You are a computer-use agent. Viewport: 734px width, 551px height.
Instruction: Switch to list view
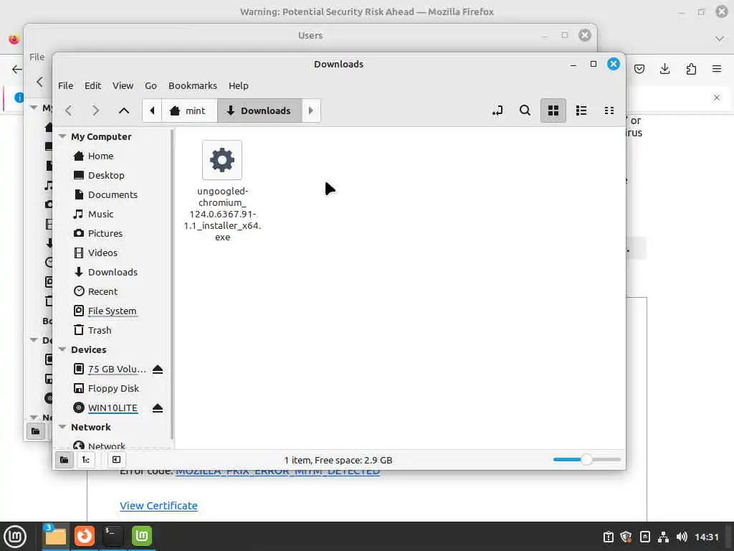[x=581, y=110]
